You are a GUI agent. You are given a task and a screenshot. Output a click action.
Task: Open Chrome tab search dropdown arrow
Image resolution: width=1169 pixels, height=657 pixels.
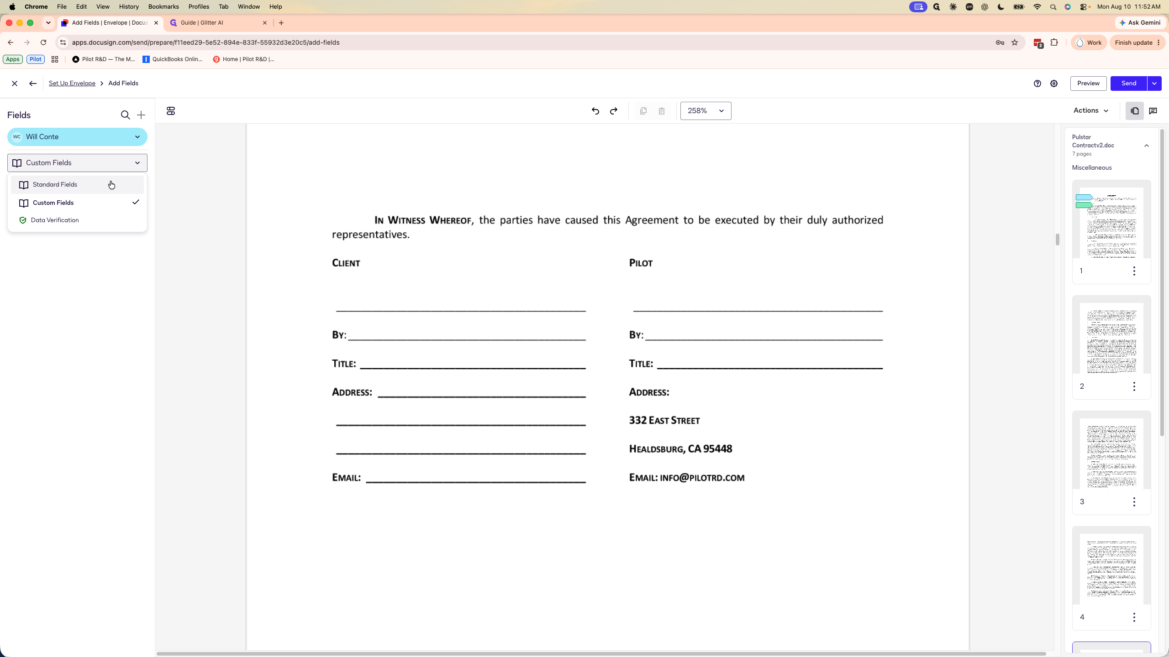(48, 23)
